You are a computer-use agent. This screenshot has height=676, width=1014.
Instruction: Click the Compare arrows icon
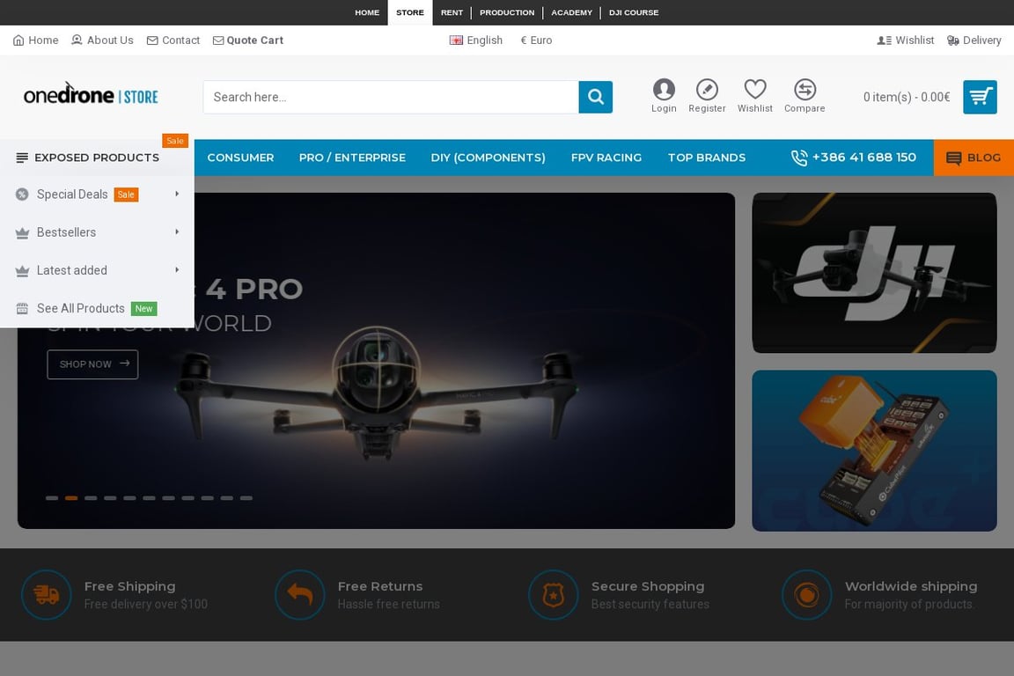coord(805,89)
